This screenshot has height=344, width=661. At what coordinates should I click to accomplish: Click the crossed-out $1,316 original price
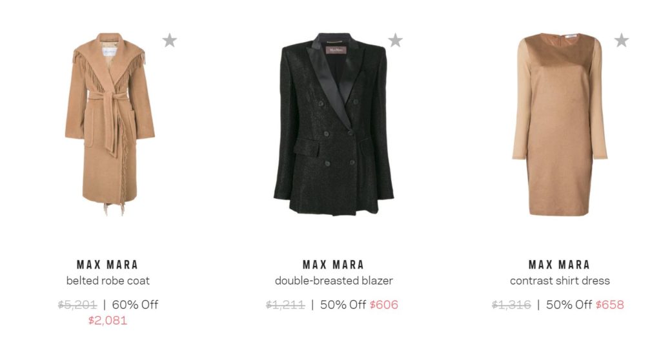pyautogui.click(x=511, y=305)
